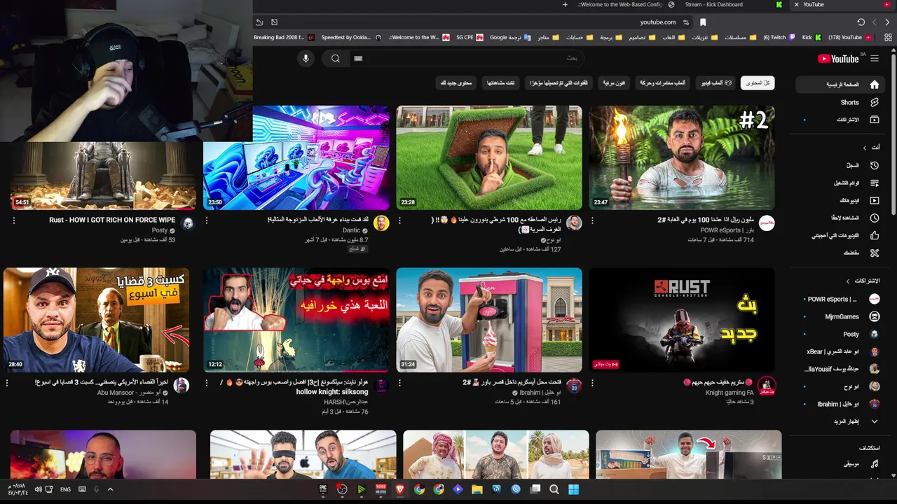Screen dimensions: 897x504
Task: Open Ibrahim channel in subscriptions list
Action: 841,404
